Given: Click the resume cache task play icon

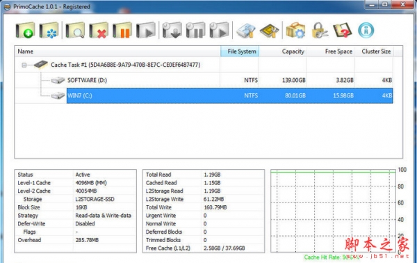Looking at the screenshot, I should [146, 30].
